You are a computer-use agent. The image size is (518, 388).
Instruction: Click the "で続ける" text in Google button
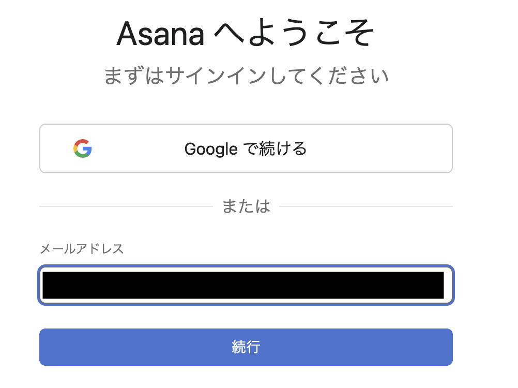tap(275, 149)
